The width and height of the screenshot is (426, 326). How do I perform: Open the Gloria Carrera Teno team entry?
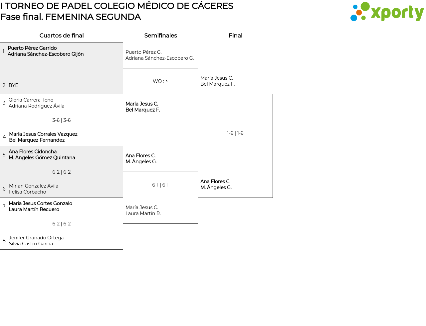point(36,103)
